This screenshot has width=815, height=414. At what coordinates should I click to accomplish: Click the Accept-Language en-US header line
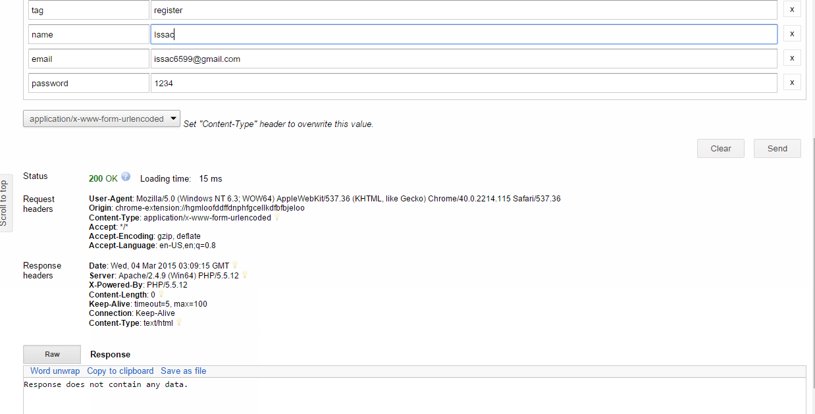(x=152, y=246)
